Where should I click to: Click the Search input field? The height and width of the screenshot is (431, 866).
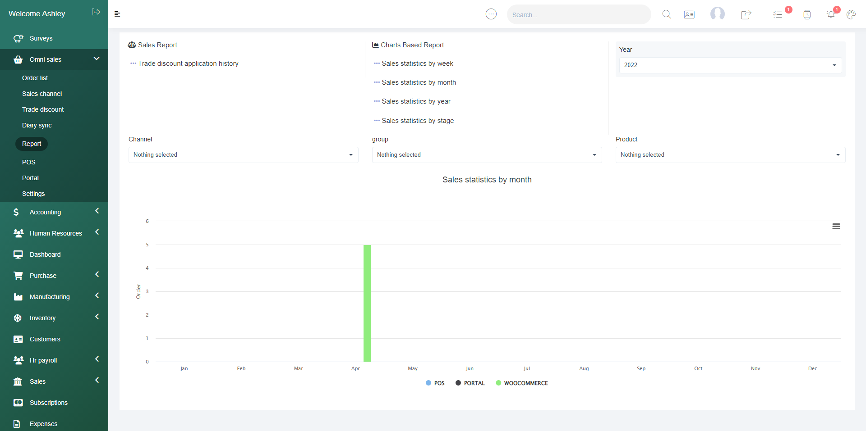pyautogui.click(x=578, y=15)
